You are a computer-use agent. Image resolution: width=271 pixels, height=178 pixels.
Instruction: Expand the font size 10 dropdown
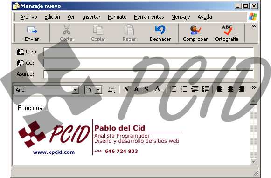coord(98,90)
